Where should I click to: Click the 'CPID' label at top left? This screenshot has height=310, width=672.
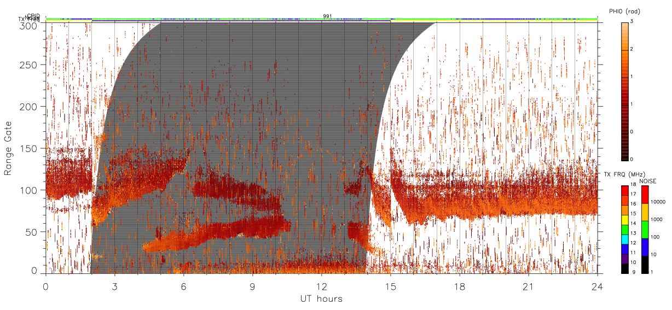[33, 16]
